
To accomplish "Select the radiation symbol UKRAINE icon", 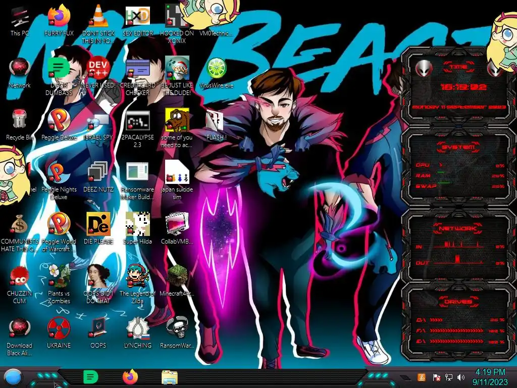I will coord(59,333).
